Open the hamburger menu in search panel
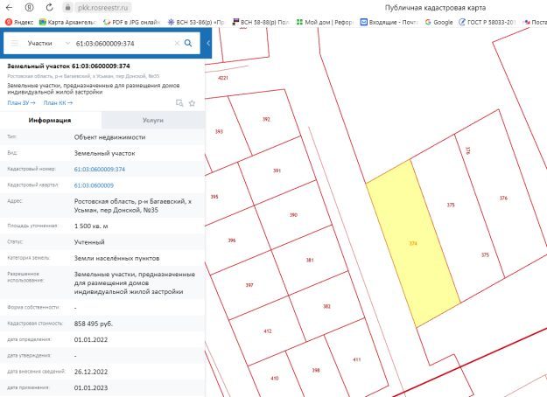 14,43
